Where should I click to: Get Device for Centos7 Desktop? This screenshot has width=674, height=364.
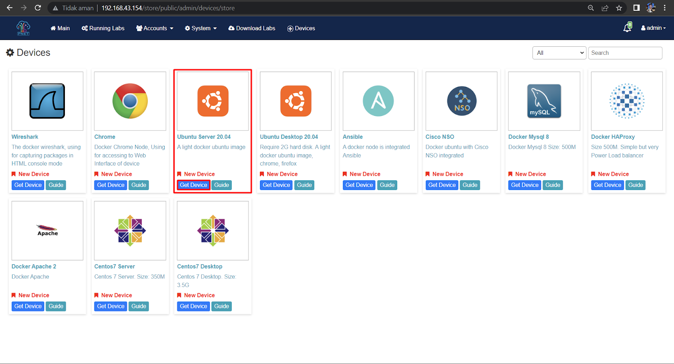tap(193, 306)
